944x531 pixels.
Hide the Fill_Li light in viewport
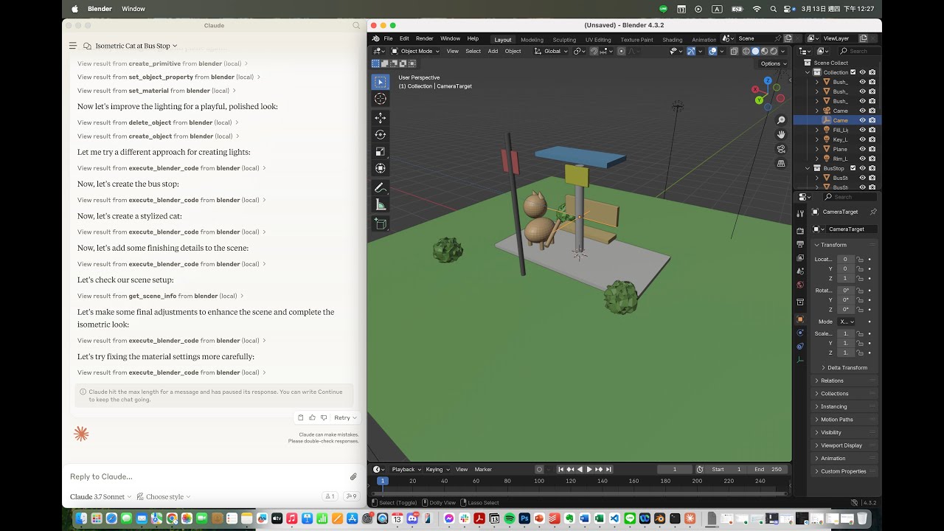coord(862,130)
